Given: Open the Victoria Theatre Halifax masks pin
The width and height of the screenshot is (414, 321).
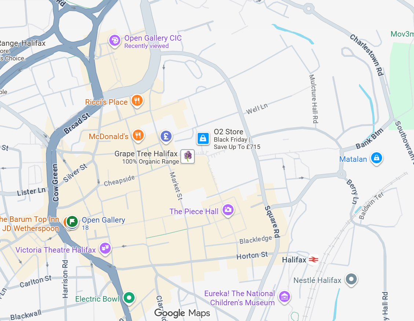Looking at the screenshot, I should [105, 249].
